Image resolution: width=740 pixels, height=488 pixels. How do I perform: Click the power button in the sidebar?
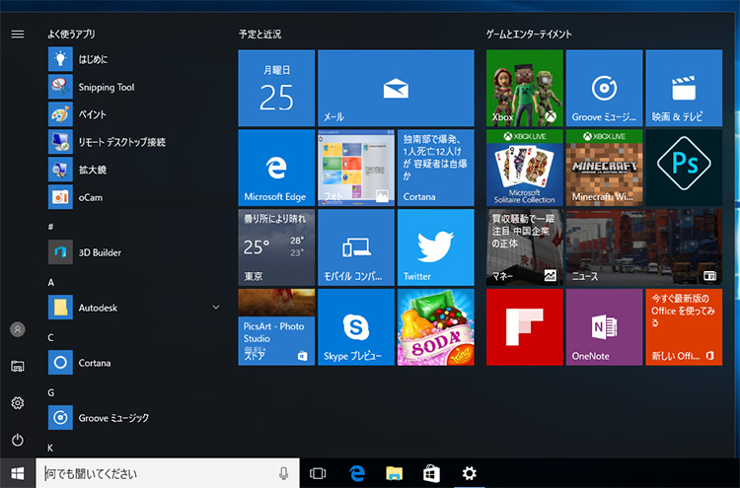pyautogui.click(x=17, y=440)
